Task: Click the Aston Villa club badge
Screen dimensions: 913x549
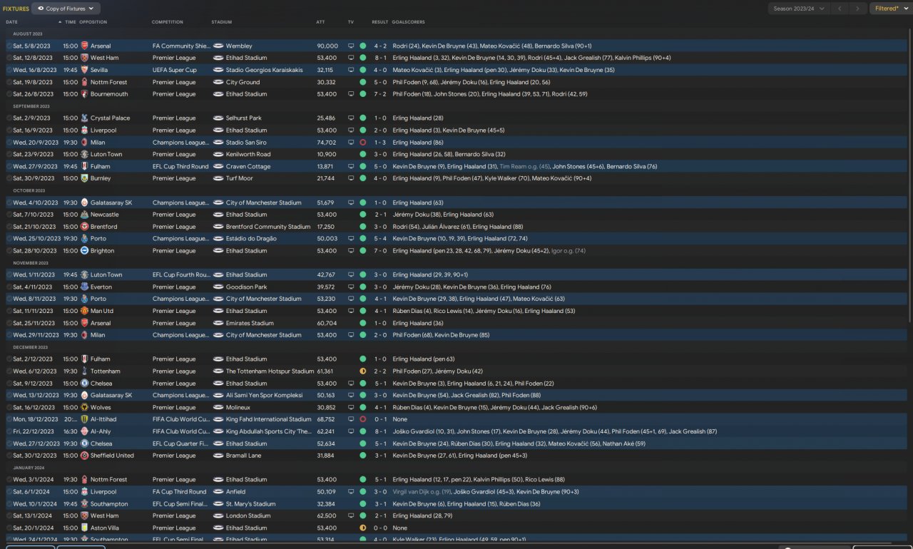Action: click(x=84, y=528)
